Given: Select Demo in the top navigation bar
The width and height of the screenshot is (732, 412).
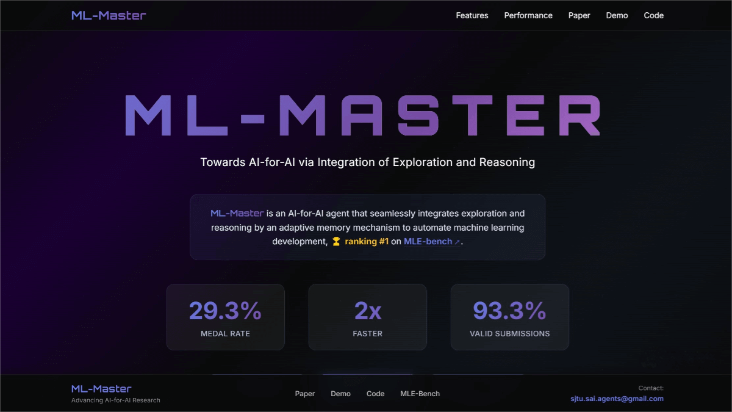Looking at the screenshot, I should pyautogui.click(x=617, y=15).
